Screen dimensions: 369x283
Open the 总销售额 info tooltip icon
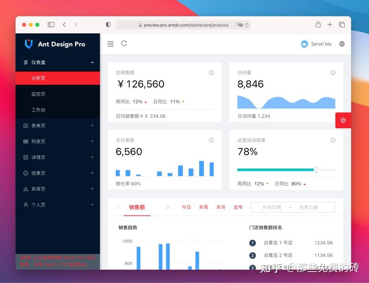[211, 72]
